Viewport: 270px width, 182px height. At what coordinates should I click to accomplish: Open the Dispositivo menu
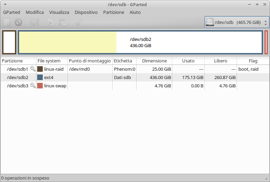86,12
